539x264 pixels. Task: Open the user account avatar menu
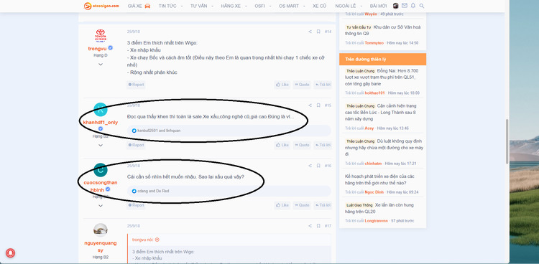tap(396, 6)
